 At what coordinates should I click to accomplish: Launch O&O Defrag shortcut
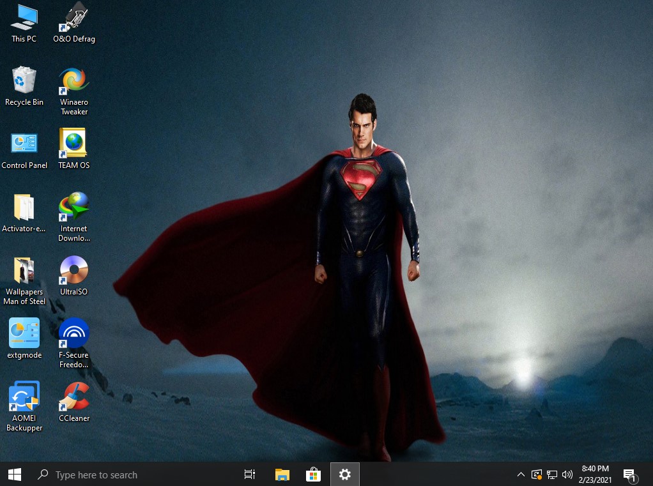pyautogui.click(x=74, y=23)
